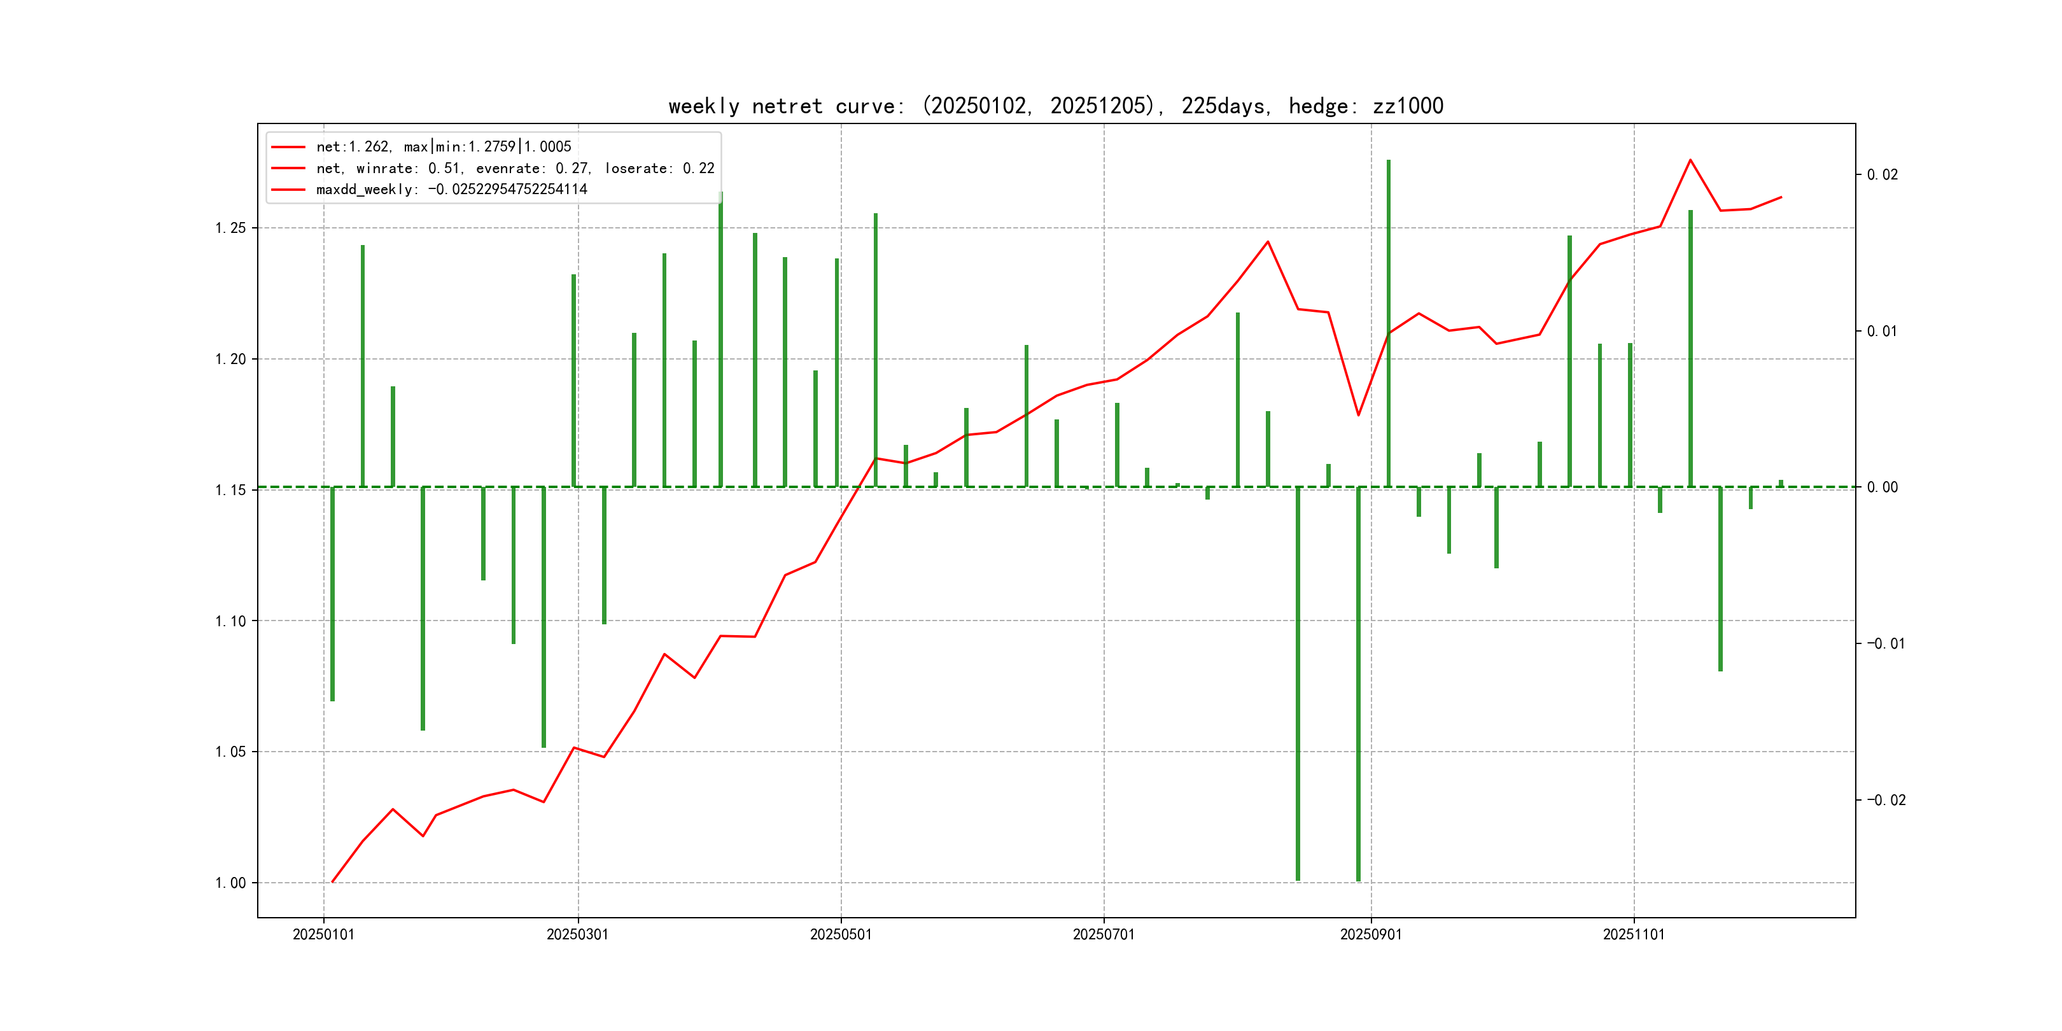Select the 1.10 left y-axis tick label
The width and height of the screenshot is (2062, 1031).
[230, 621]
